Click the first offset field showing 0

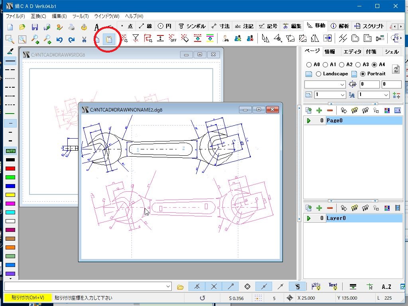tap(369, 84)
